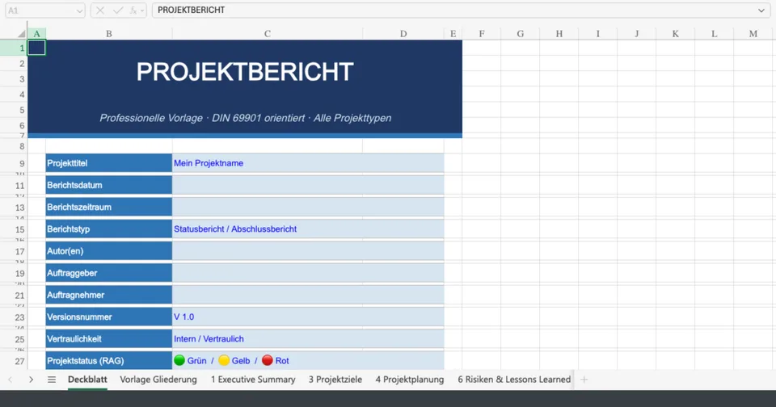Open the Vorlage Gliederung sheet tab

tap(158, 380)
